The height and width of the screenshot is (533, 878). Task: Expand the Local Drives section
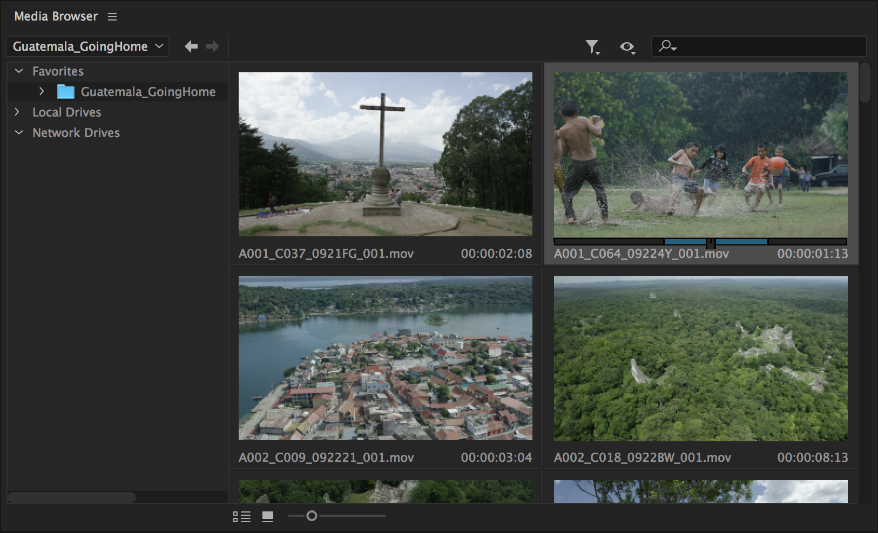[17, 112]
